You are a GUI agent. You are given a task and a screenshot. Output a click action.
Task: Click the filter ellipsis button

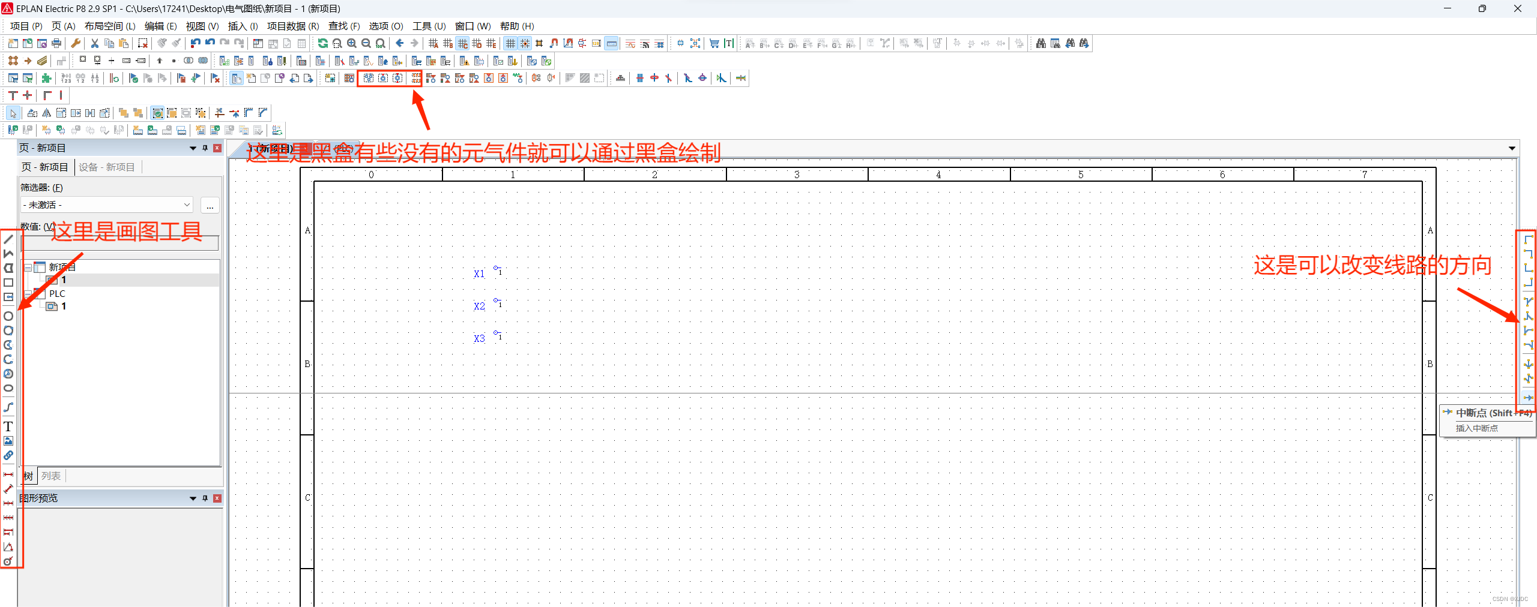(210, 205)
